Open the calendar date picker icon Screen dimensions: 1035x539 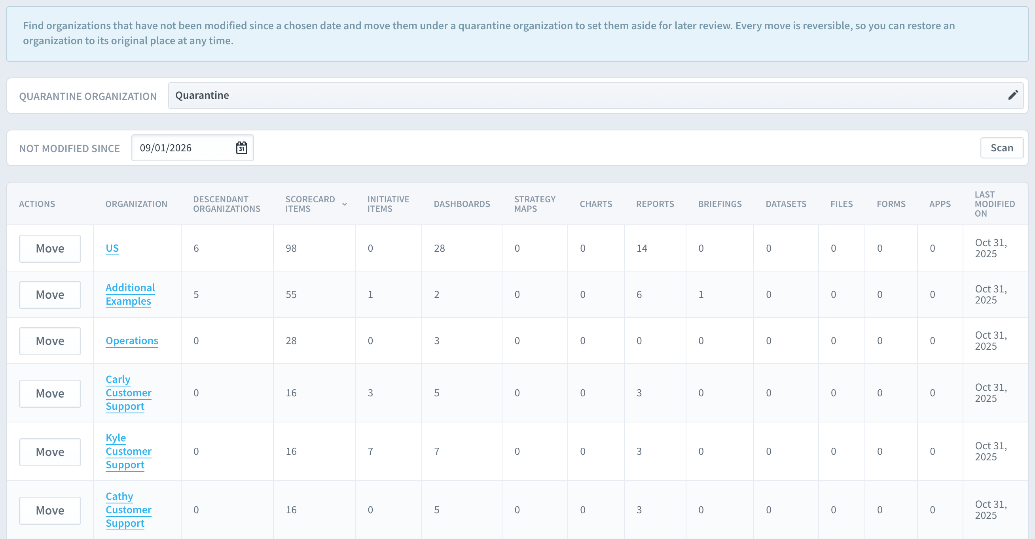tap(241, 148)
